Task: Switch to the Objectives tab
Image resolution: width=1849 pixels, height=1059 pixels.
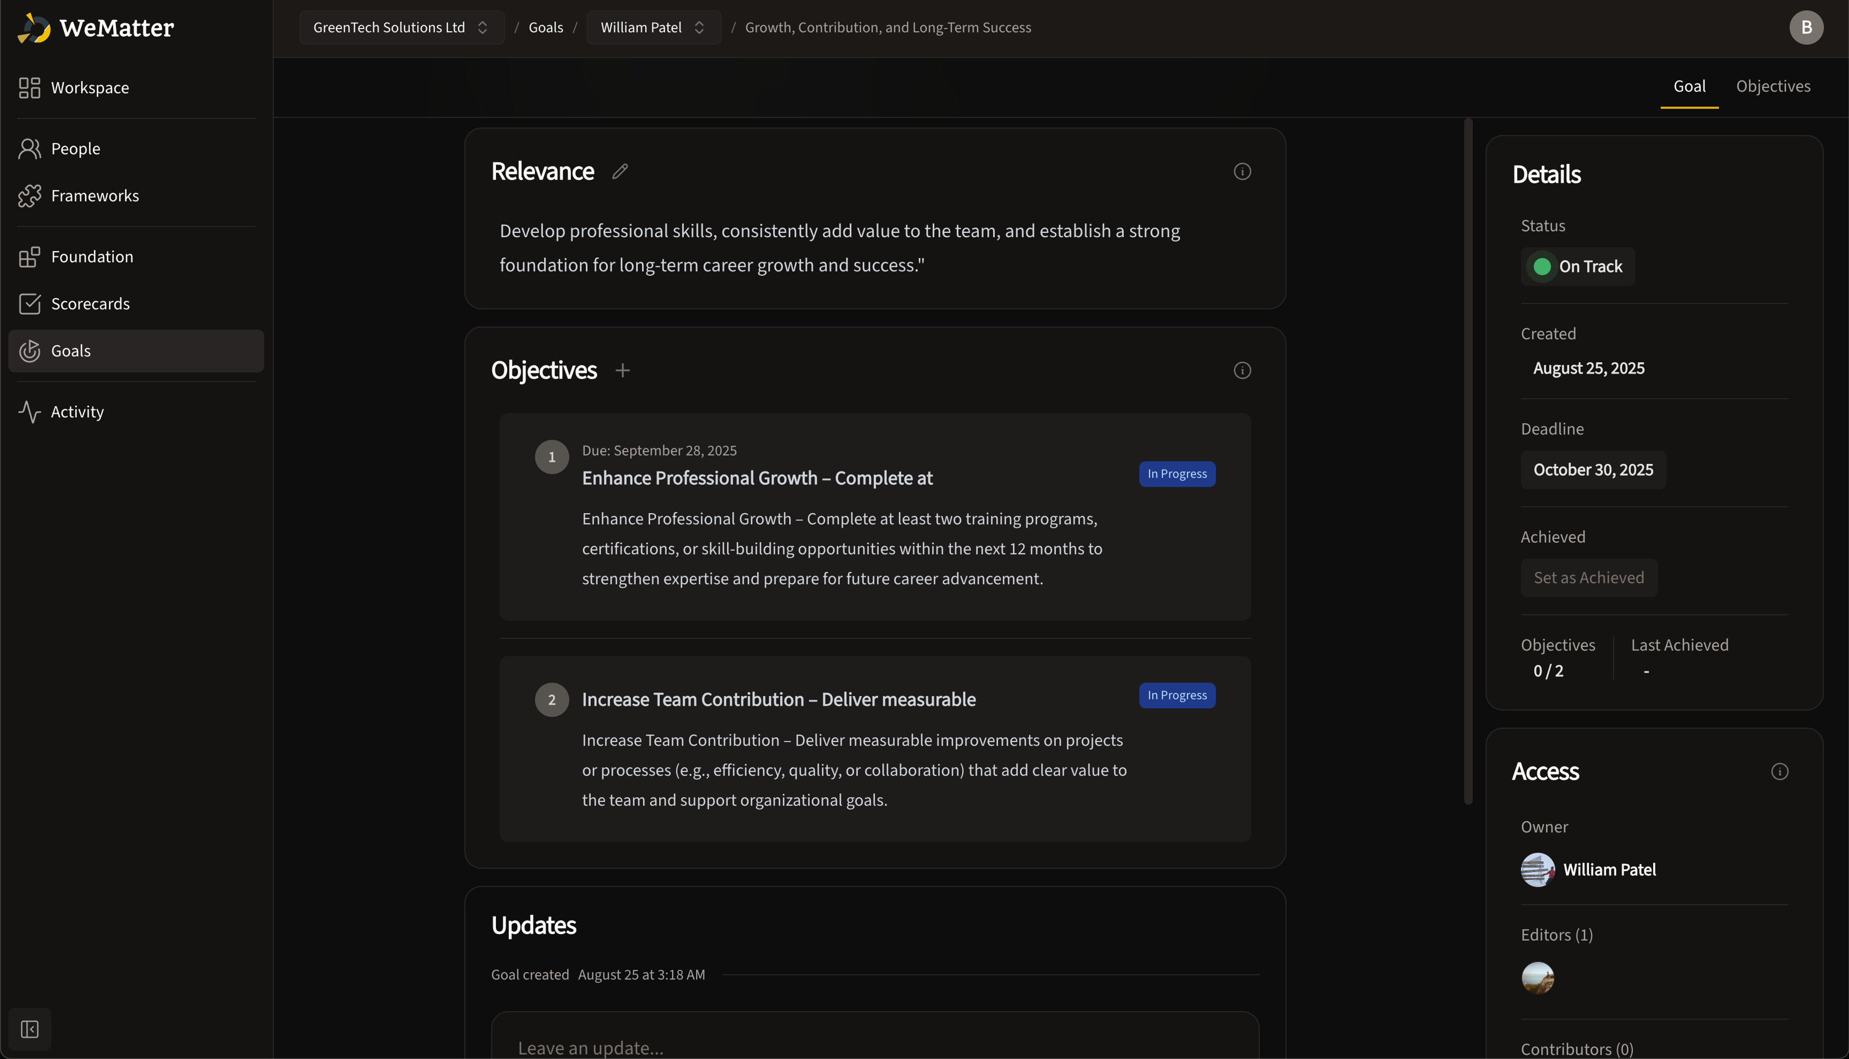Action: [1773, 87]
